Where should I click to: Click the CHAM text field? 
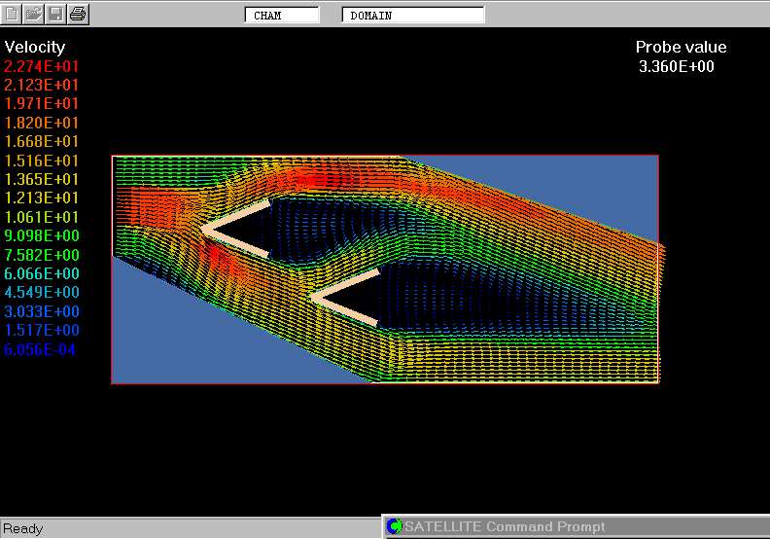281,15
